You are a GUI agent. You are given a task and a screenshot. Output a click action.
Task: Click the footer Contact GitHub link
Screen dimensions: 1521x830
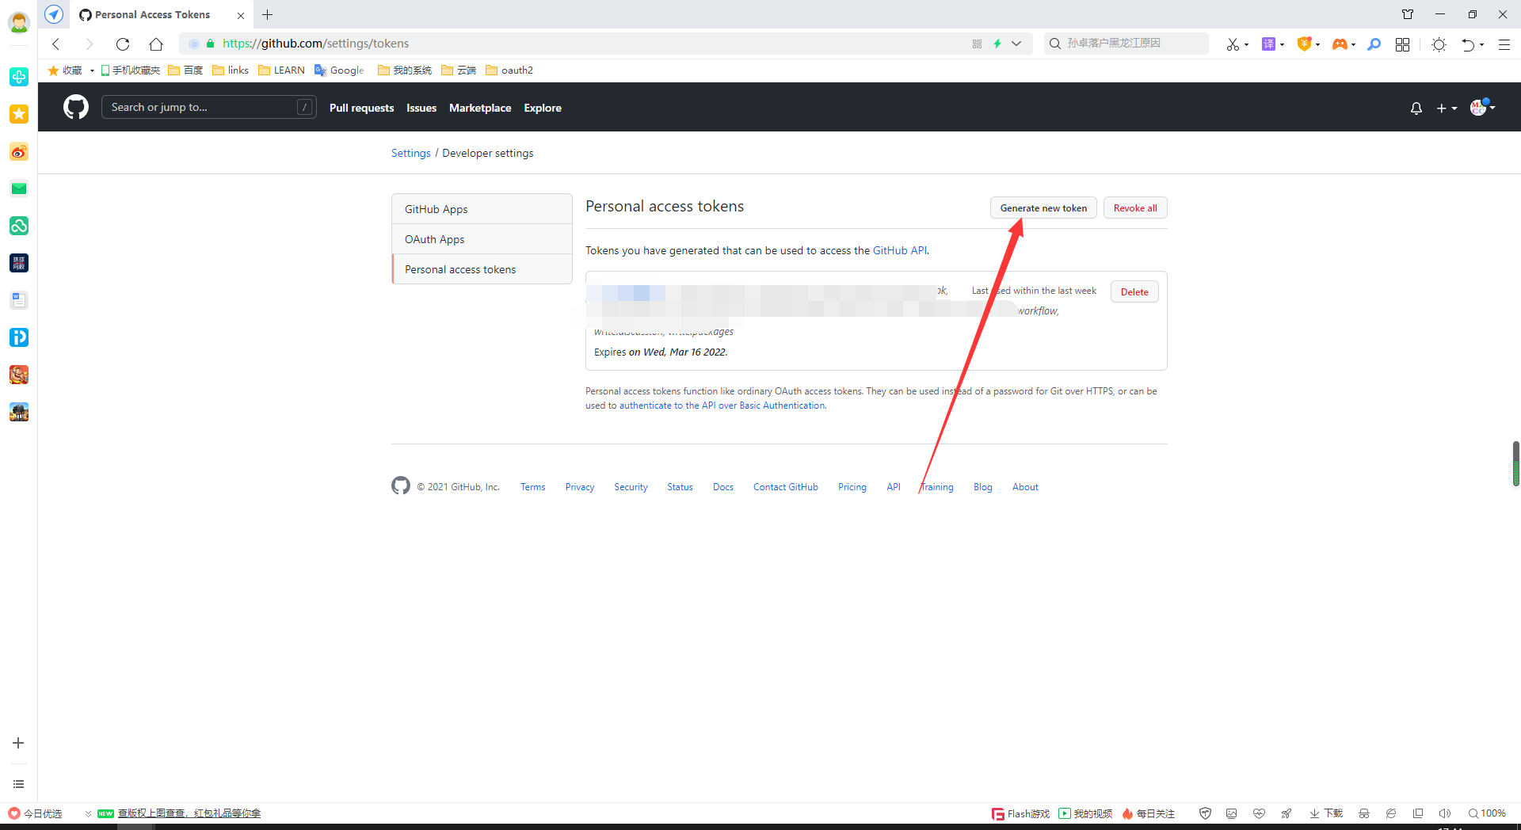click(786, 487)
